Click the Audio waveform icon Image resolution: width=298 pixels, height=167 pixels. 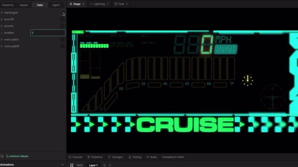click(148, 157)
